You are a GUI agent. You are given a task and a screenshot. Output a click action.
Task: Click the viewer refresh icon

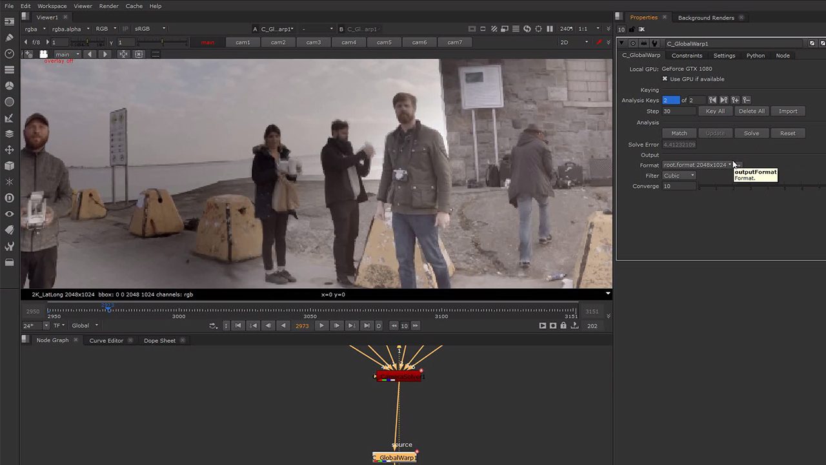pyautogui.click(x=527, y=29)
